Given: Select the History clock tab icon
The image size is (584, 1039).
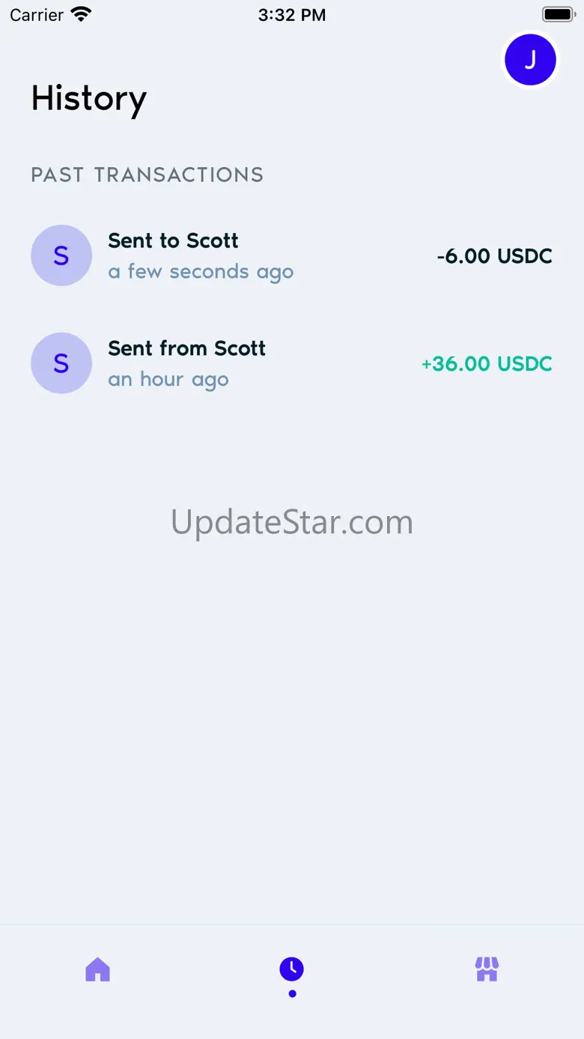Looking at the screenshot, I should 292,969.
